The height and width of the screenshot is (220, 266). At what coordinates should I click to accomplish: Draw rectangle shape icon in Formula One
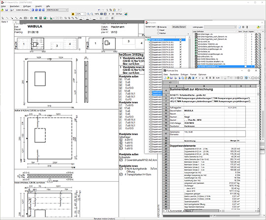pos(253,78)
